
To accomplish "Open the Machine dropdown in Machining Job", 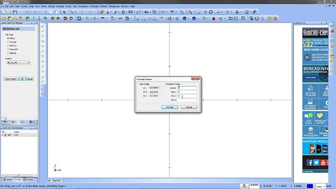I will pos(18,62).
